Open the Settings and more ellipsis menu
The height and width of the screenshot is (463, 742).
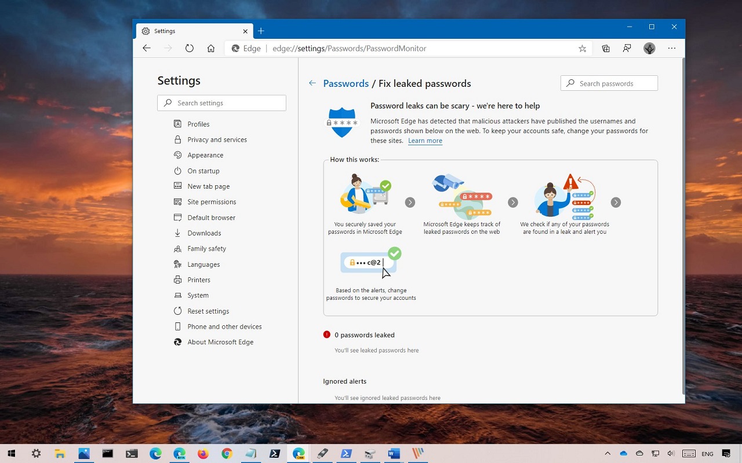coord(672,49)
